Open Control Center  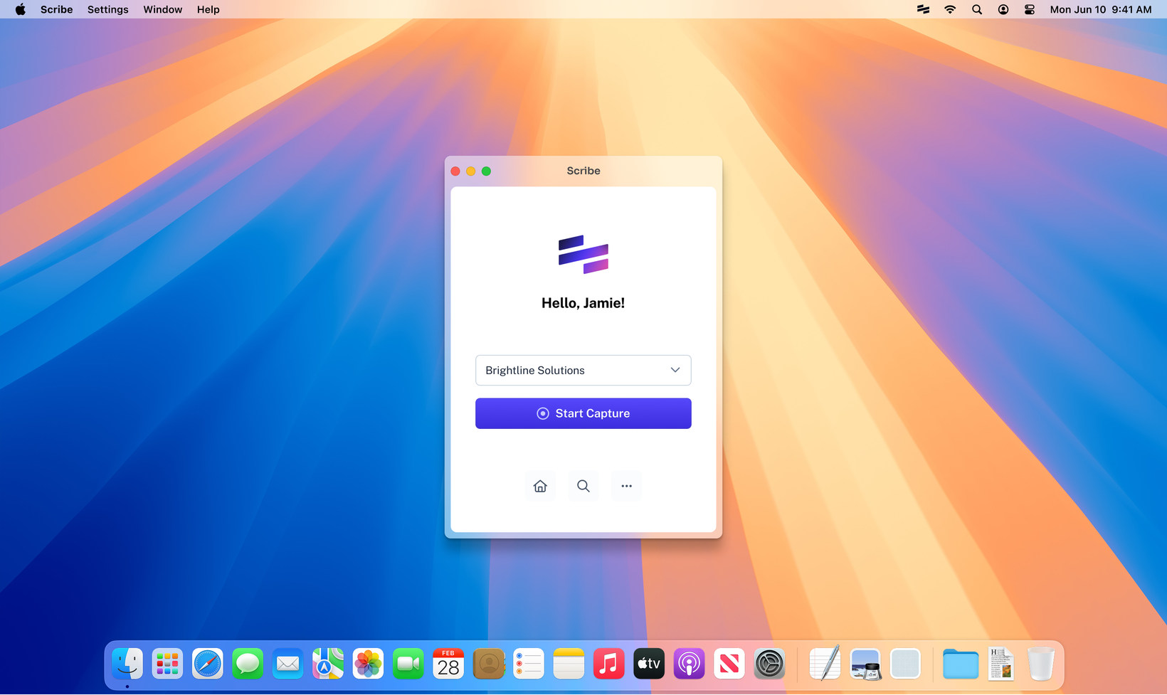point(1030,9)
